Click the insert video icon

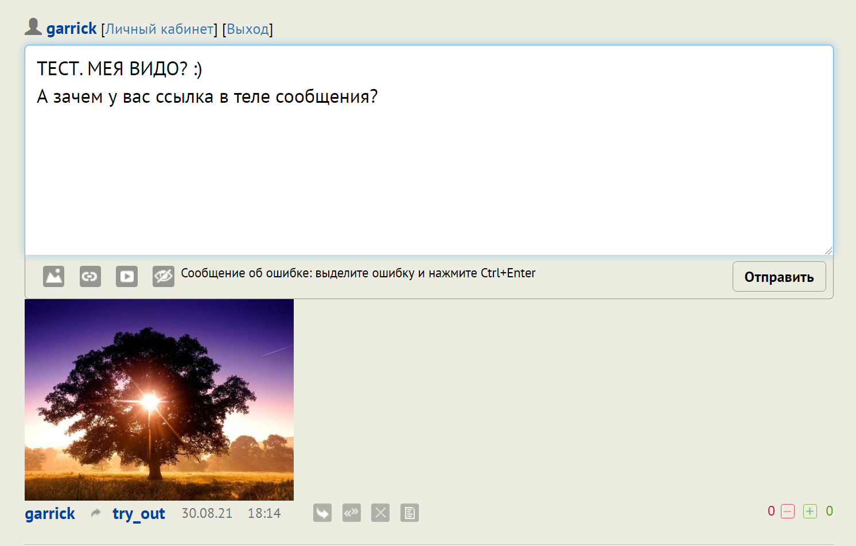(127, 276)
